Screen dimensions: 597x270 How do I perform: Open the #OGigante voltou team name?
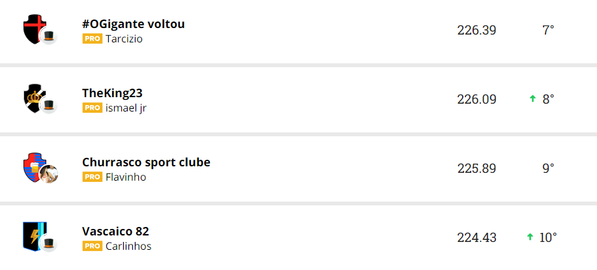134,24
